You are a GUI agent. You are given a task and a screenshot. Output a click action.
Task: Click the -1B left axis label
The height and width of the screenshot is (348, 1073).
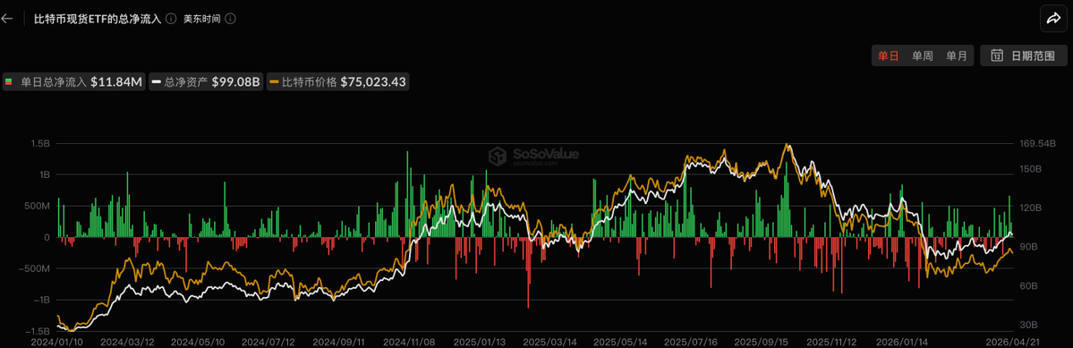click(x=42, y=301)
